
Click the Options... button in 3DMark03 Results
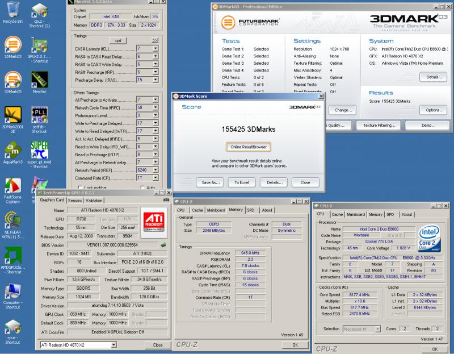(434, 110)
